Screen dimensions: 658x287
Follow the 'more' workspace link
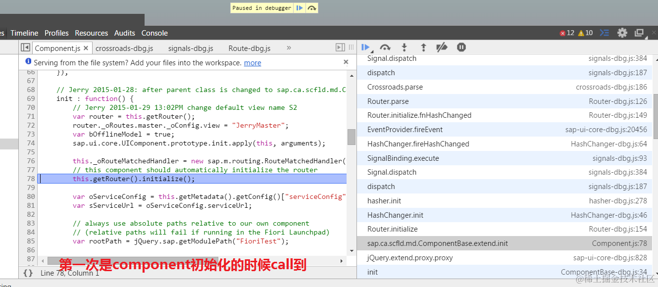click(253, 63)
